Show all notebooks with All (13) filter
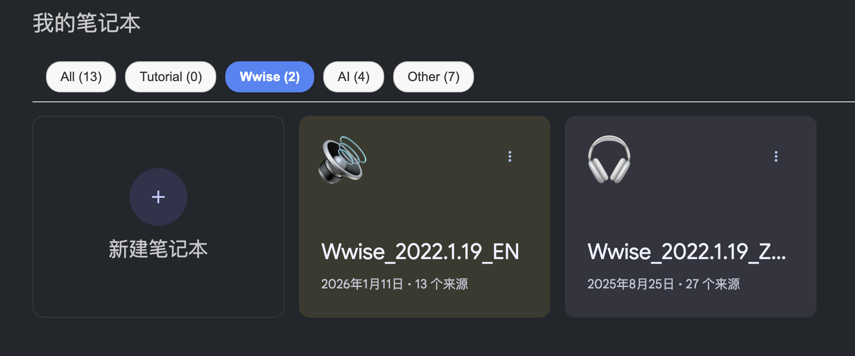Image resolution: width=855 pixels, height=356 pixels. tap(81, 77)
